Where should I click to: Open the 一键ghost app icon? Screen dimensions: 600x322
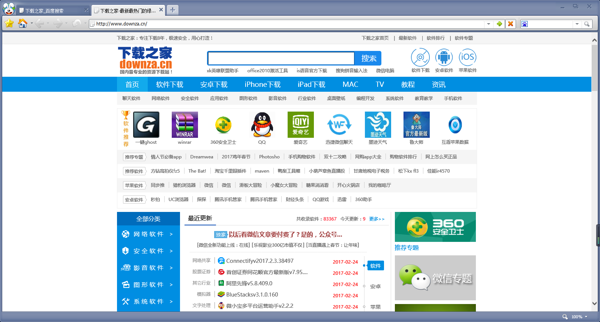click(x=146, y=125)
